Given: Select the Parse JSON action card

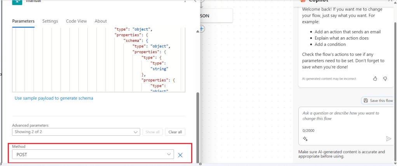Looking at the screenshot, I should [x=216, y=16].
